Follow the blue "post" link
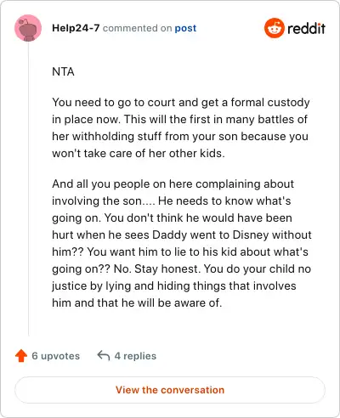This screenshot has height=418, width=340. [x=185, y=28]
